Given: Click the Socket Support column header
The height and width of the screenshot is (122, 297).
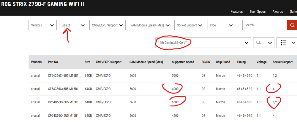Looking at the screenshot, I should click(283, 62).
